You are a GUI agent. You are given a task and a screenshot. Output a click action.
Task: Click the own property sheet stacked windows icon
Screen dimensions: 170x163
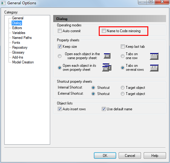coord(107,67)
